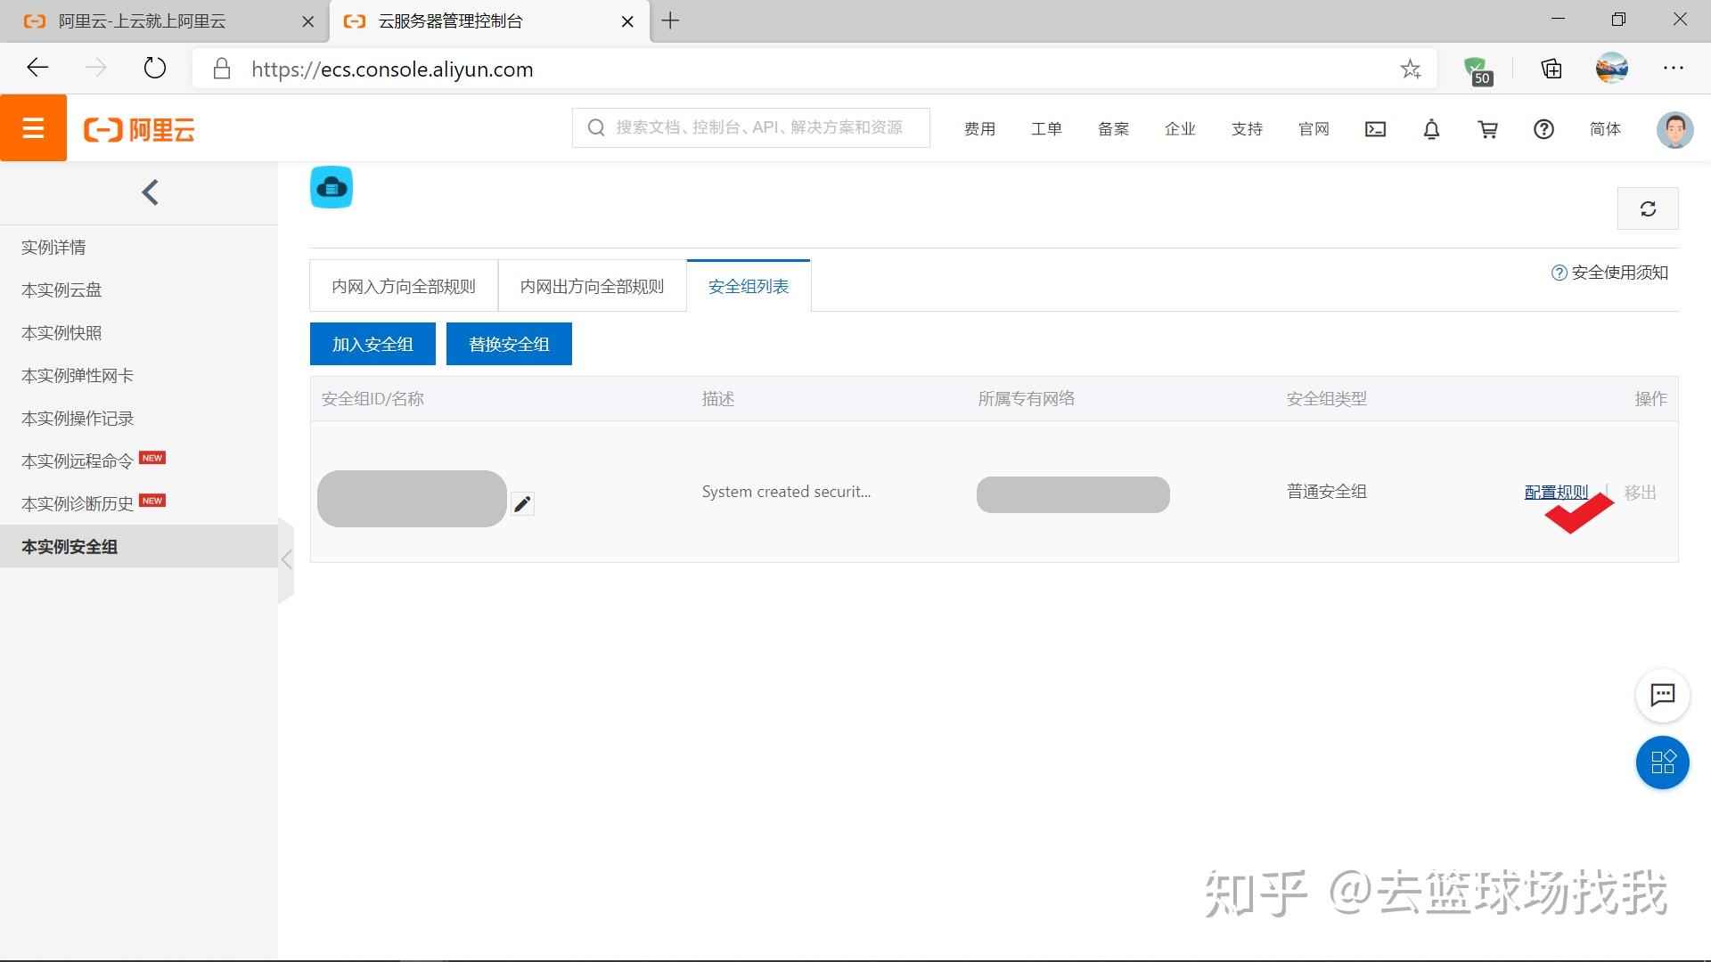Click the refresh button above the table

pos(1648,208)
